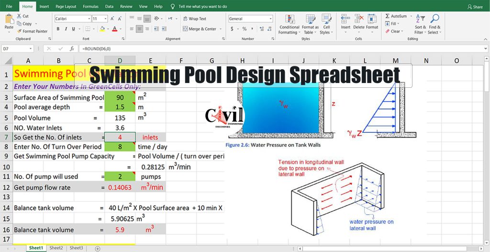
Task: Switch to the Page Layout tab
Action: (x=66, y=6)
